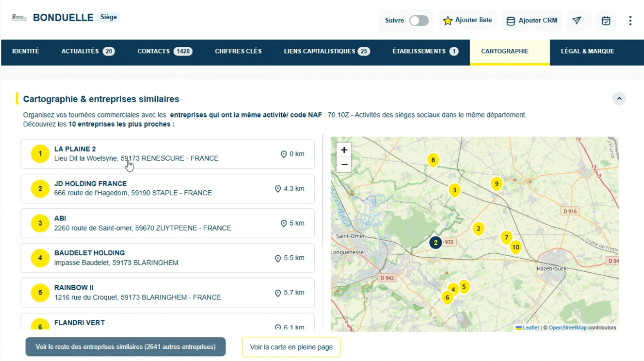Open the calendar icon button

point(606,20)
